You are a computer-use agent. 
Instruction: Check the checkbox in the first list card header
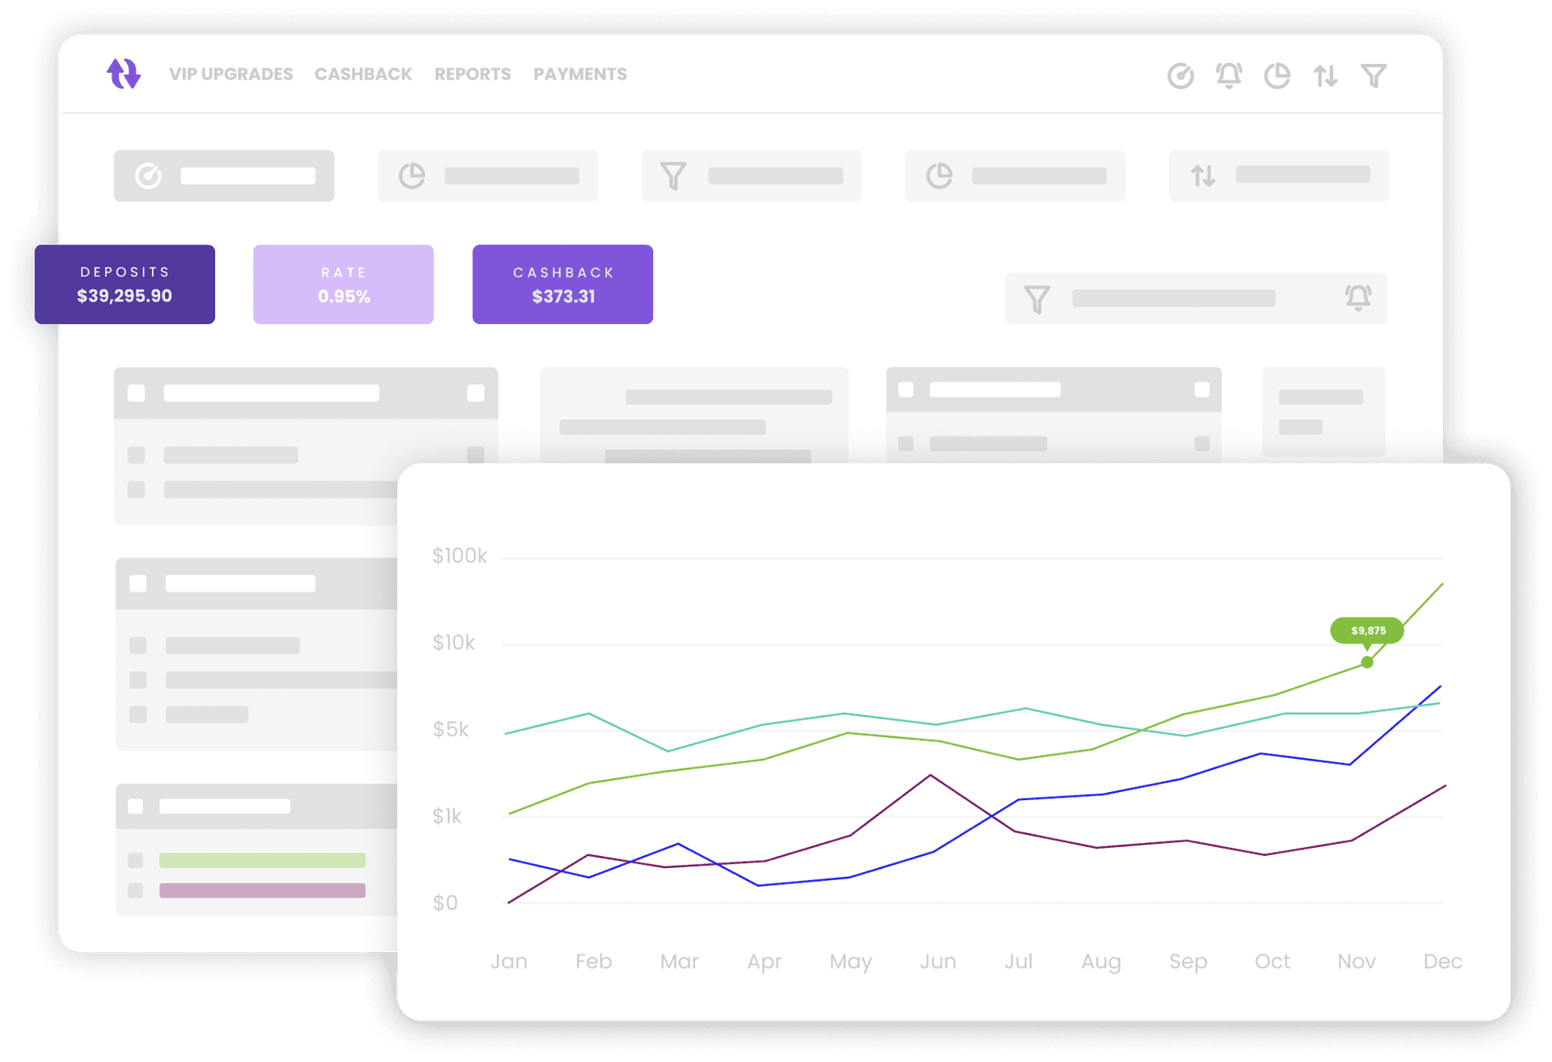[x=137, y=393]
